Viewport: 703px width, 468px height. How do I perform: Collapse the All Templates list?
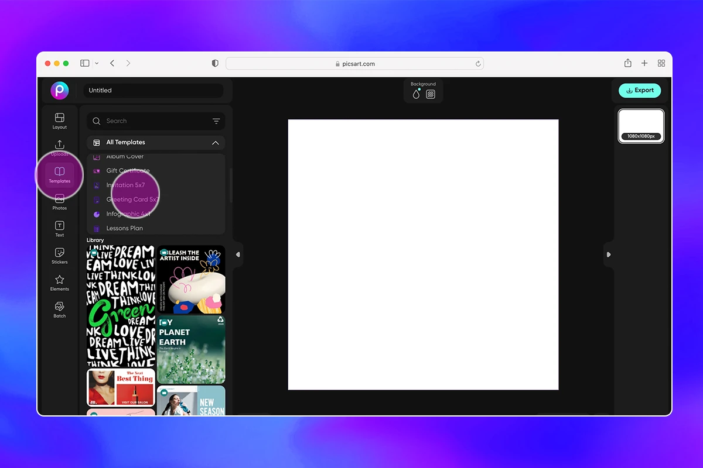(216, 142)
